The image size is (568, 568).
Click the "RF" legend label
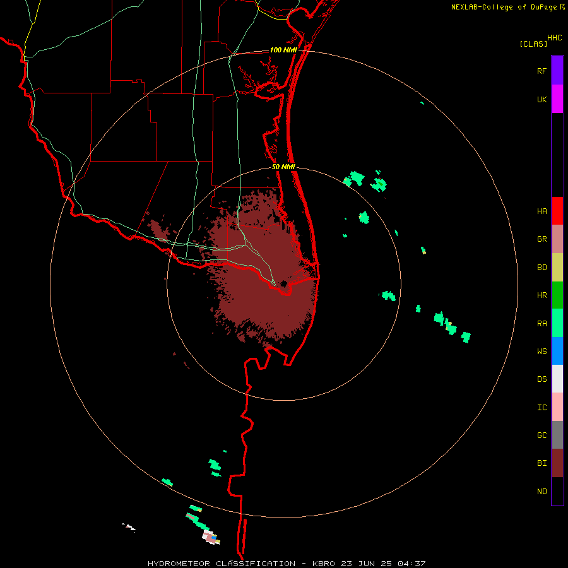[541, 71]
